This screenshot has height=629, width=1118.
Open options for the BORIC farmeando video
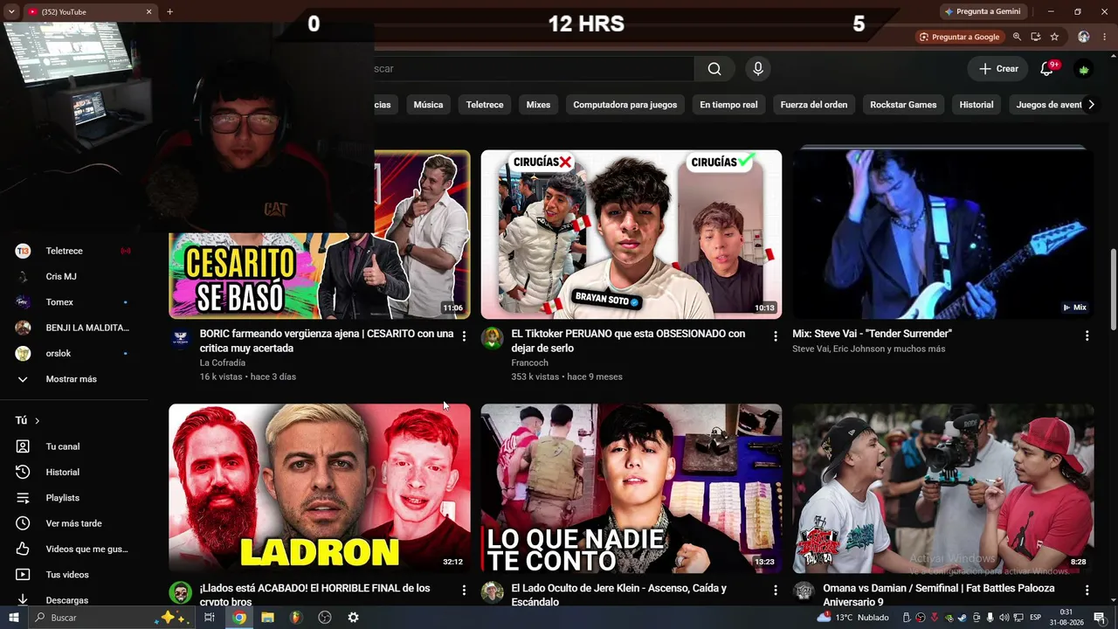(464, 335)
